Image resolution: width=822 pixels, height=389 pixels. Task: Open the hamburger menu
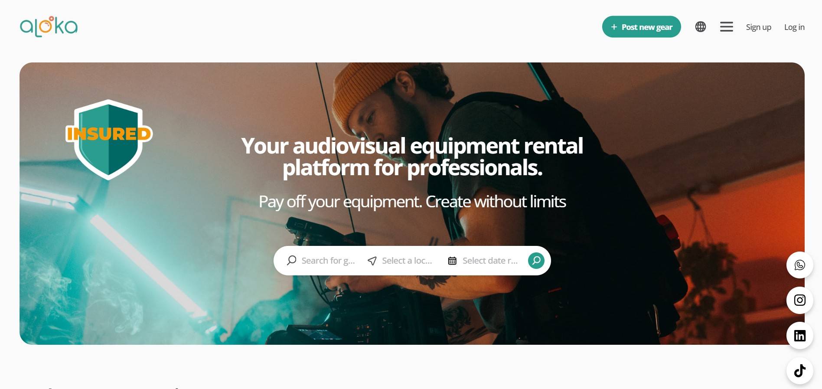click(727, 27)
